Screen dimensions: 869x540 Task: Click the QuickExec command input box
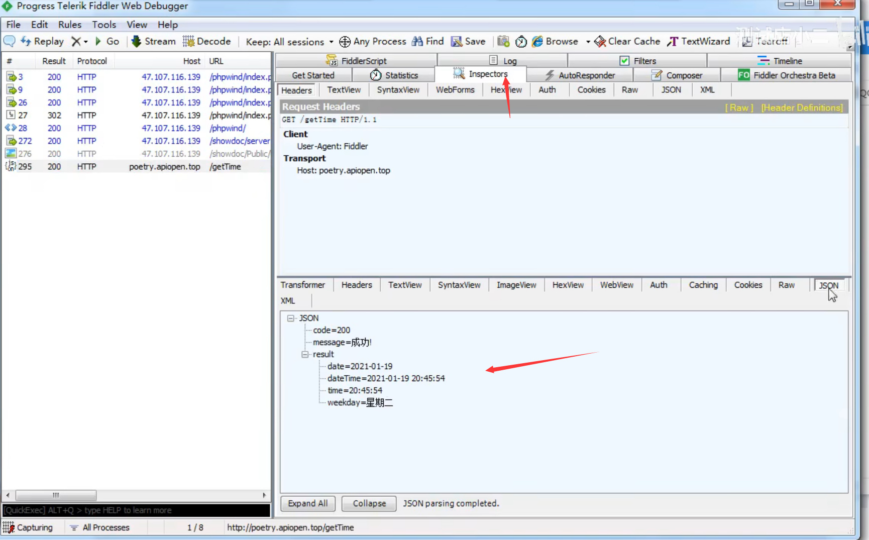(x=136, y=510)
